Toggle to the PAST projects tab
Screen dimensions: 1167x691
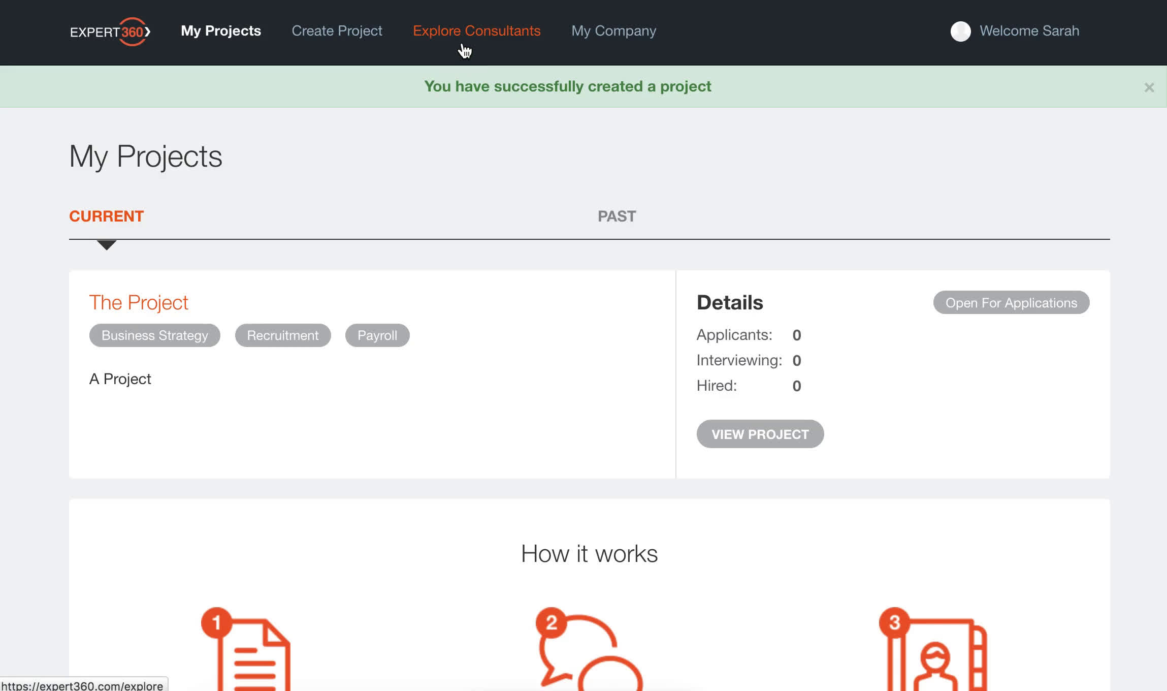pyautogui.click(x=617, y=215)
